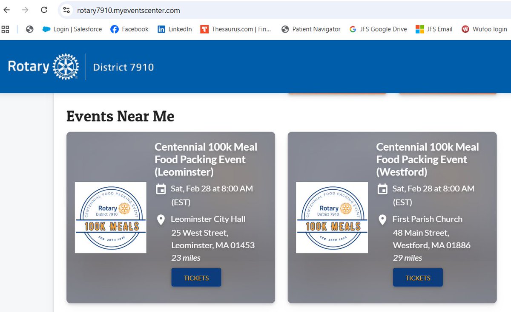Reload the page with the refresh button

click(44, 9)
